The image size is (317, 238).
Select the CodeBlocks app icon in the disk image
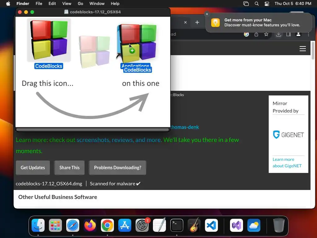coord(49,40)
